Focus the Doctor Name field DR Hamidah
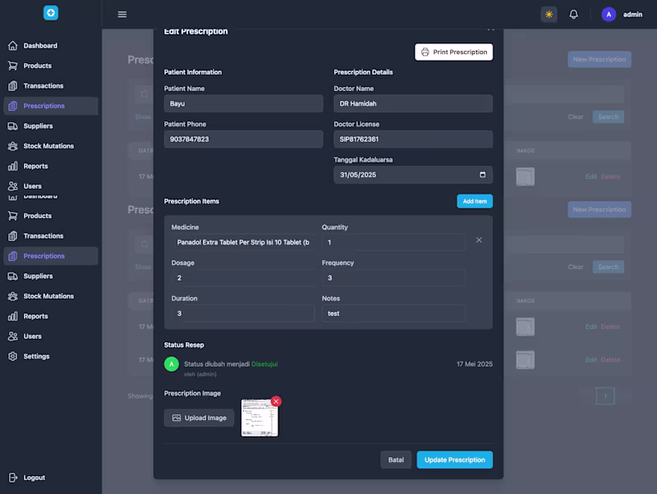This screenshot has height=494, width=657. (x=413, y=103)
